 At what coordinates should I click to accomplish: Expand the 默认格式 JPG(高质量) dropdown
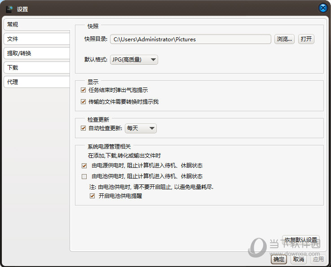(x=134, y=60)
